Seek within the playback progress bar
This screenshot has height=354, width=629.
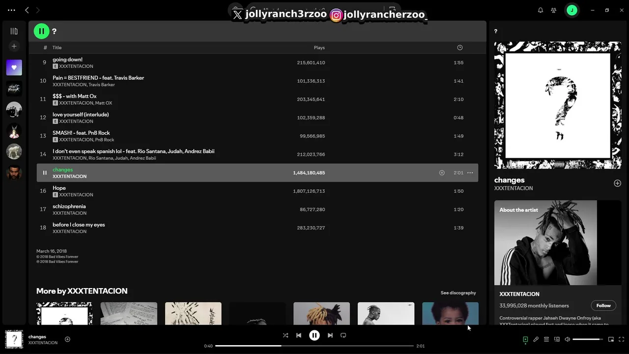coord(314,346)
